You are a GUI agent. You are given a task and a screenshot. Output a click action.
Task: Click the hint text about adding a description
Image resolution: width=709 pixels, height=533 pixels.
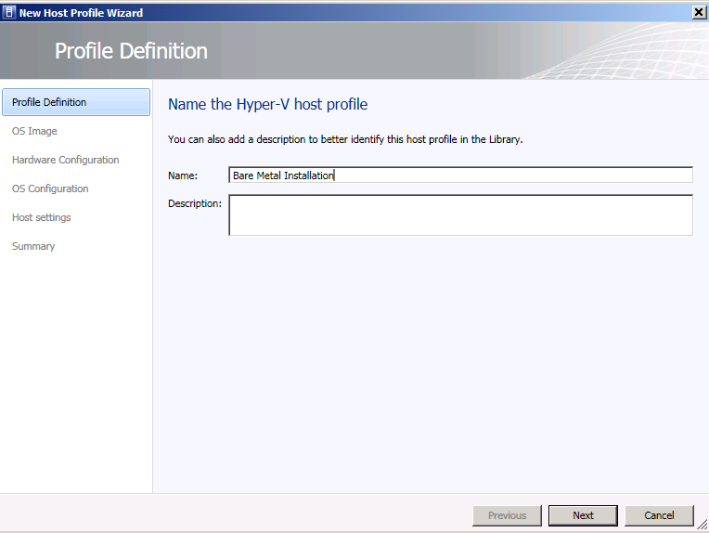345,139
